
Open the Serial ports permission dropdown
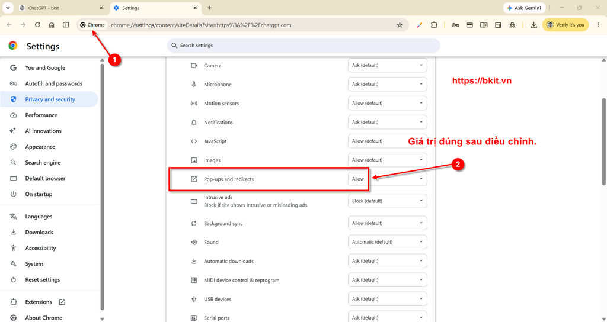pyautogui.click(x=388, y=317)
